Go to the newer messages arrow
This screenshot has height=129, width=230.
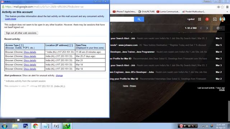click(201, 28)
